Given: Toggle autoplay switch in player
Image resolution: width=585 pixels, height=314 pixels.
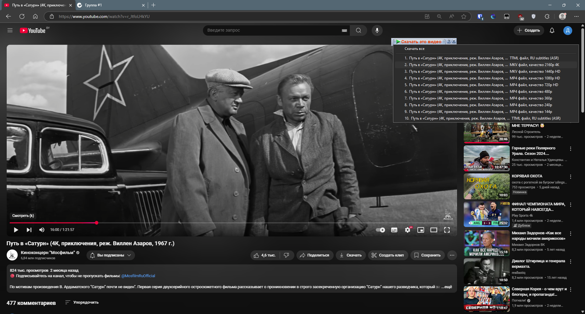Looking at the screenshot, I should tap(380, 230).
